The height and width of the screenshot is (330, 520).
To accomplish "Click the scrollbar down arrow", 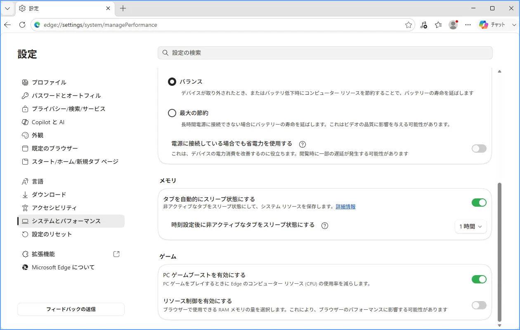I will (x=500, y=325).
